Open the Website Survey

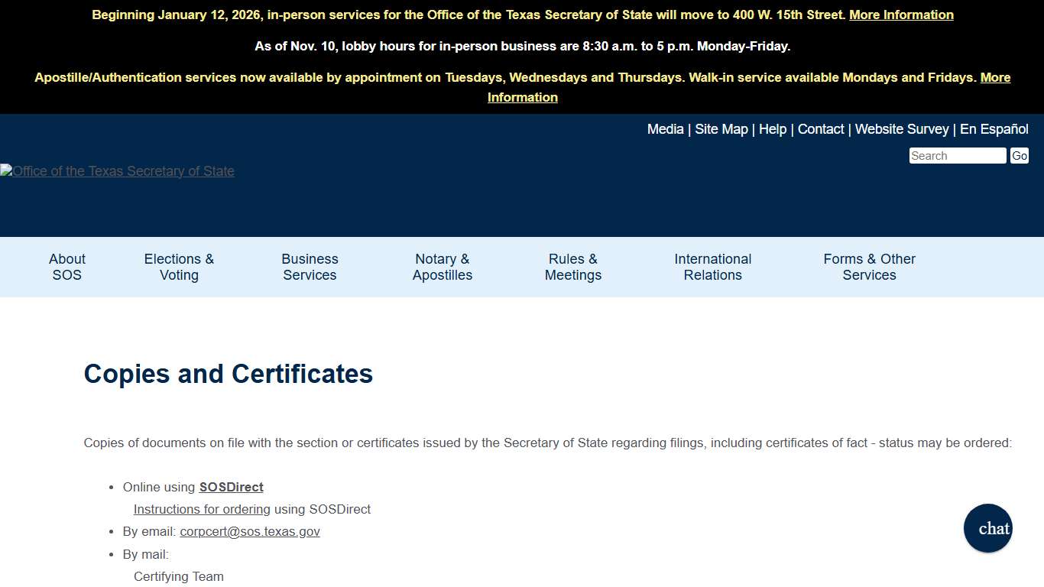[x=902, y=129]
